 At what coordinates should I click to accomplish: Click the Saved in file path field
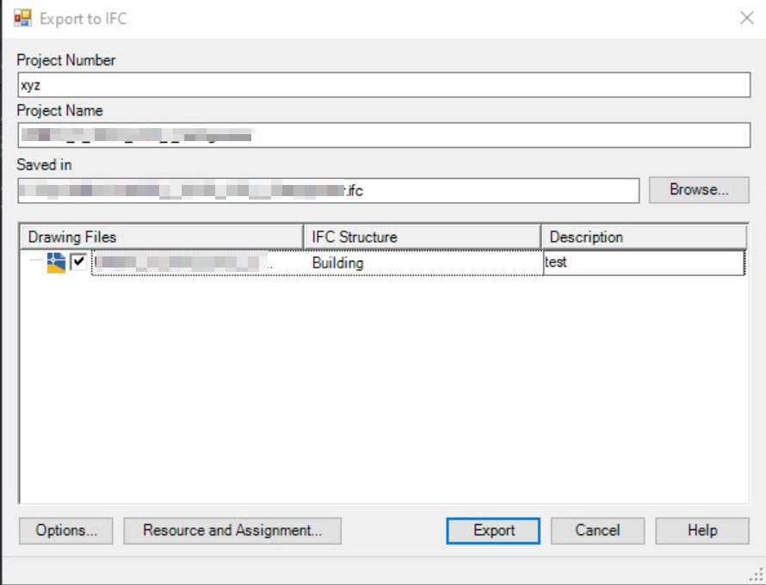[x=327, y=190]
